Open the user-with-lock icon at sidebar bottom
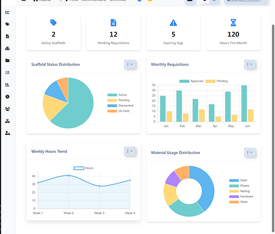 [7, 133]
